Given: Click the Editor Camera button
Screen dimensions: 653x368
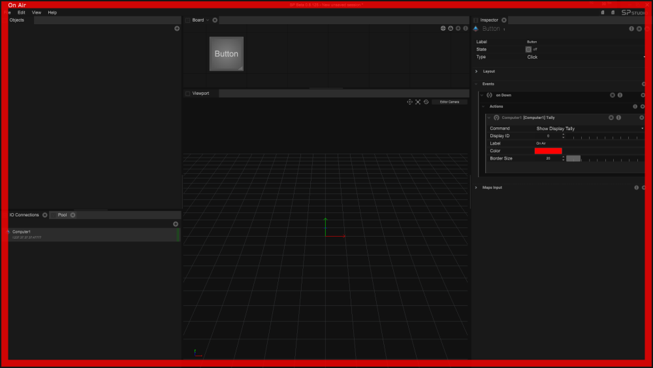Looking at the screenshot, I should 449,102.
